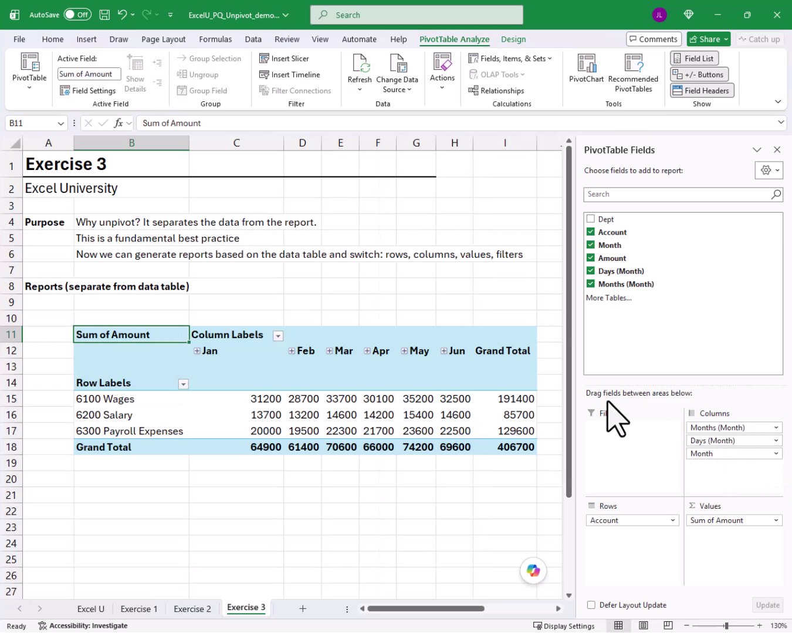This screenshot has height=633, width=792.
Task: Open Months (Month) dropdown in Columns area
Action: 776,427
